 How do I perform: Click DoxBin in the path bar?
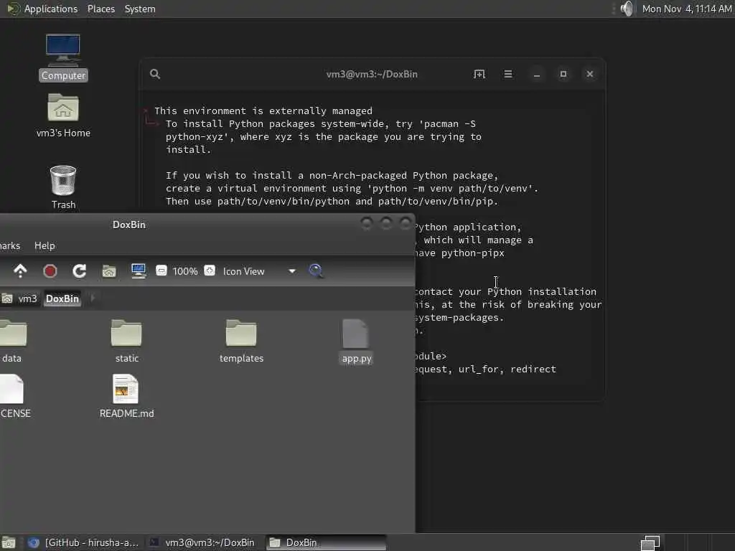pyautogui.click(x=62, y=298)
